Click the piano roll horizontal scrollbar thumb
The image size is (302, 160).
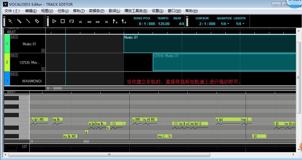point(86,141)
